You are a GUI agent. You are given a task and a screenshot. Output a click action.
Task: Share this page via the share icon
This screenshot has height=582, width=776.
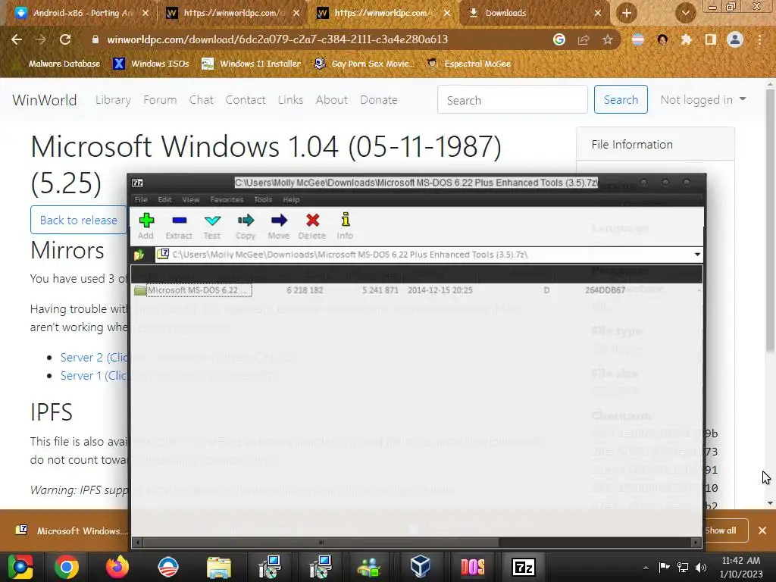(584, 39)
